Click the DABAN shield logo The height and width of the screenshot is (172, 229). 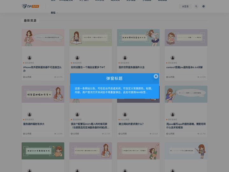tap(31, 6)
